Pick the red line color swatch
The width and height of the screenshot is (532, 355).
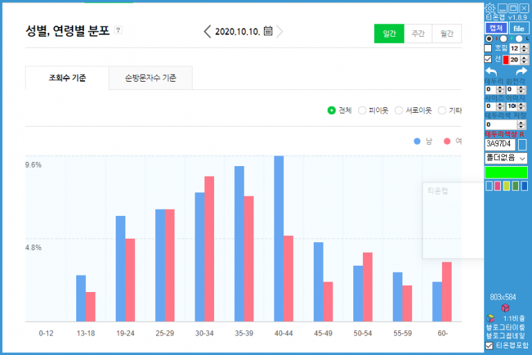tap(506, 60)
